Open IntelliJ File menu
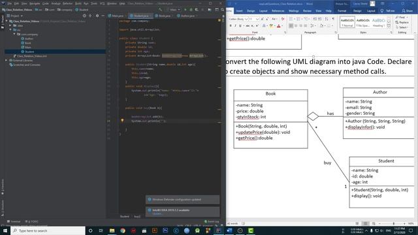 (x=9, y=3)
